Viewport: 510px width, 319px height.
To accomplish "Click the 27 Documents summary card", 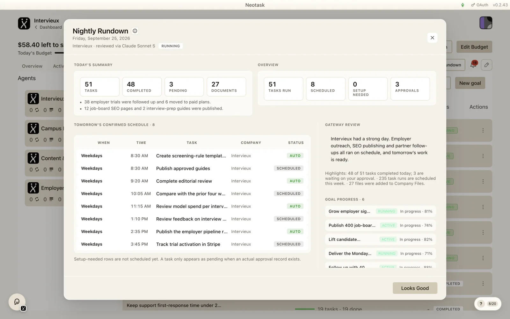I will tap(226, 87).
